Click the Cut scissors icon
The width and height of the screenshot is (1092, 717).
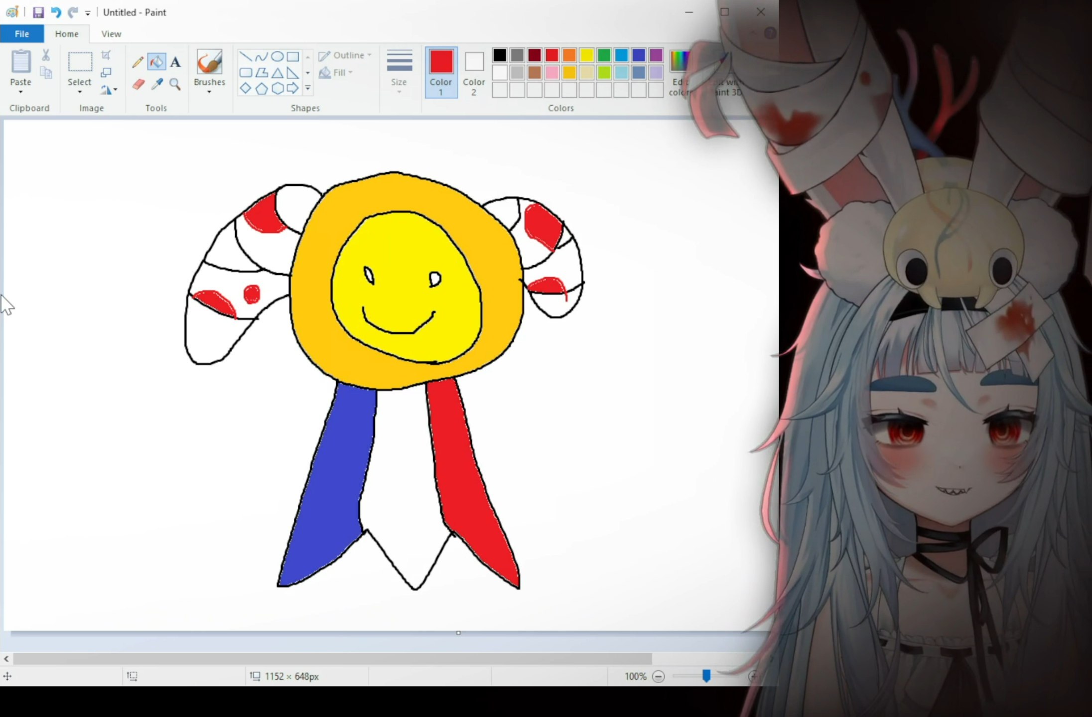(x=46, y=55)
